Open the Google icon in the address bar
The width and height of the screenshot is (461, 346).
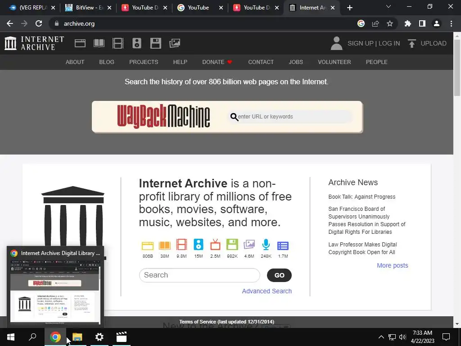click(x=361, y=23)
